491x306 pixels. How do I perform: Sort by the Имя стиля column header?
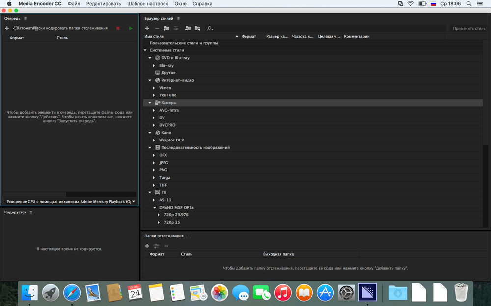point(191,37)
